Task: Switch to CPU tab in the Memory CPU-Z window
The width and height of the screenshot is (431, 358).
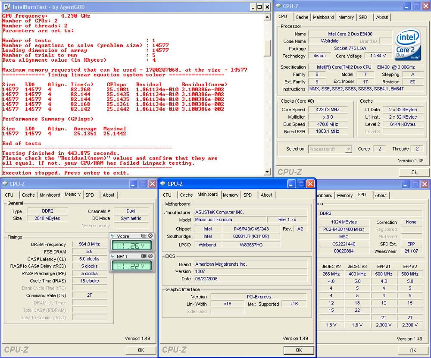Action: 9,195
